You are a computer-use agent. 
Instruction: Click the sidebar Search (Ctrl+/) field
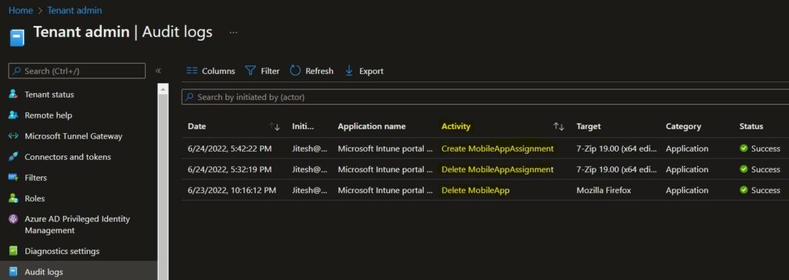(x=77, y=71)
